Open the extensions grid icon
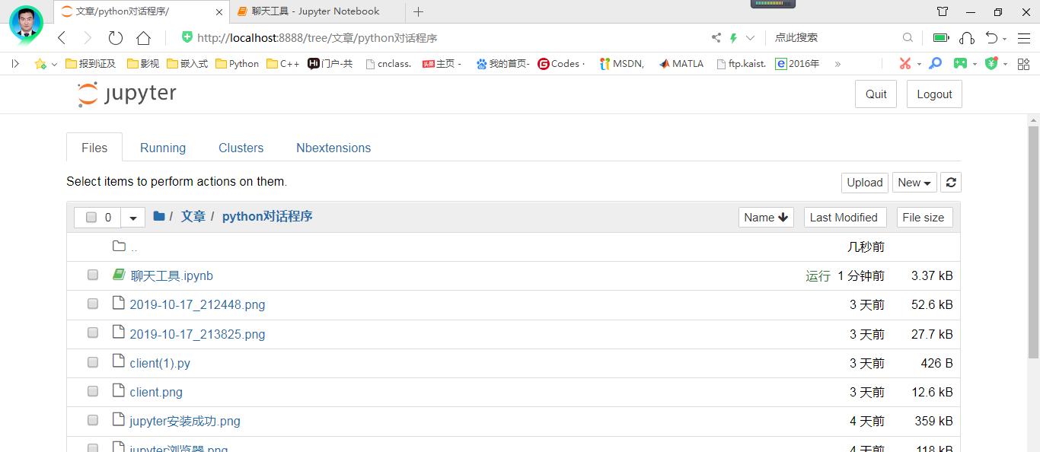1040x452 pixels. click(x=1023, y=64)
